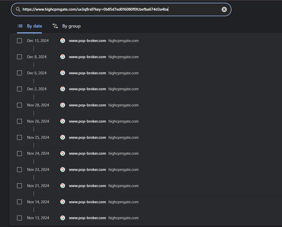Select checkbox for Nov 28, 2024 entry

19,105
